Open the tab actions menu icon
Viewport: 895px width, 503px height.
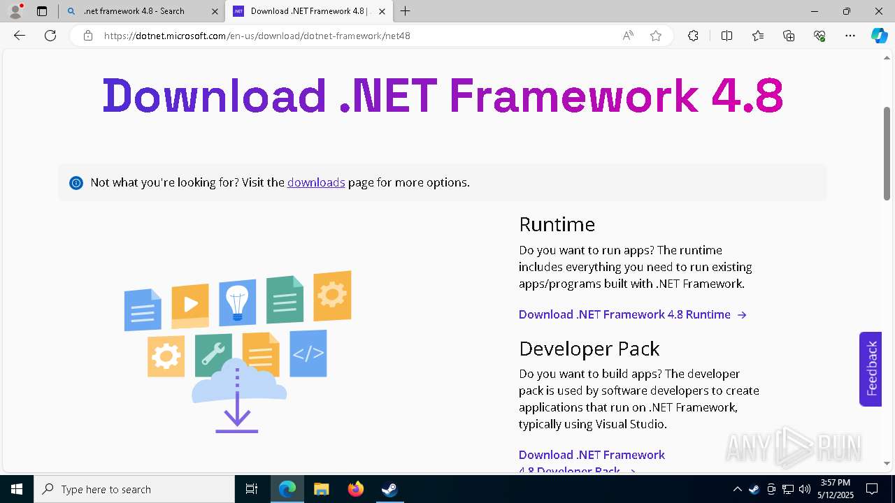click(x=42, y=11)
